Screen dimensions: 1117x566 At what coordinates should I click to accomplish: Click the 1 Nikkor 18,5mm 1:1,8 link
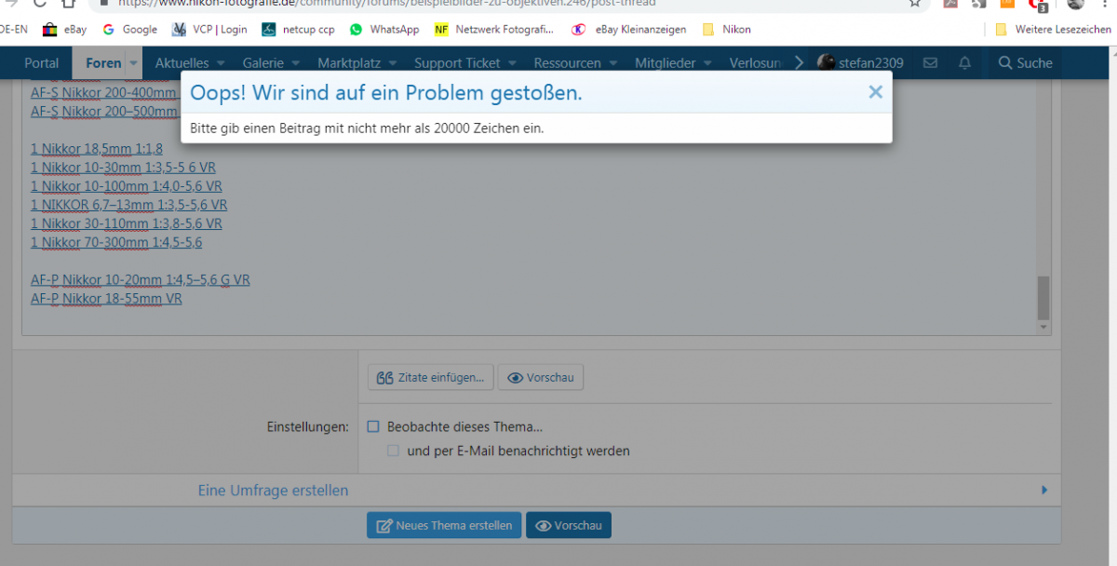pyautogui.click(x=97, y=149)
